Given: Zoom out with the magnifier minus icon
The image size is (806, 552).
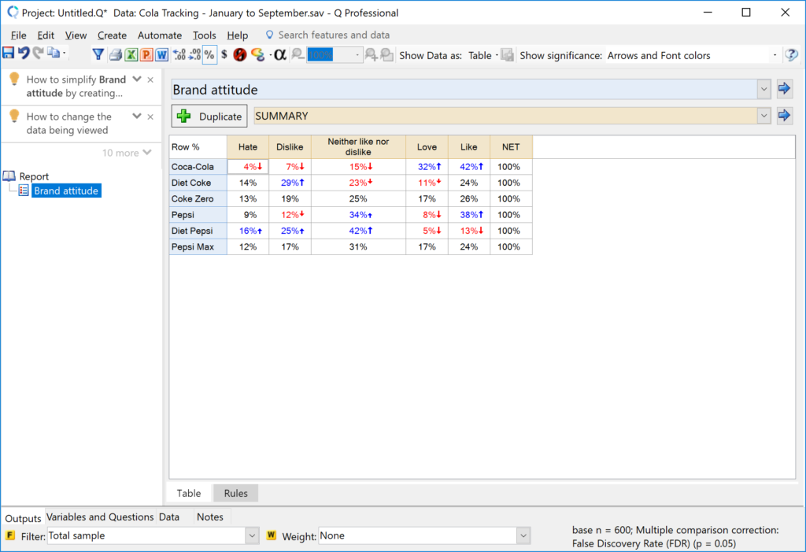Looking at the screenshot, I should (298, 54).
